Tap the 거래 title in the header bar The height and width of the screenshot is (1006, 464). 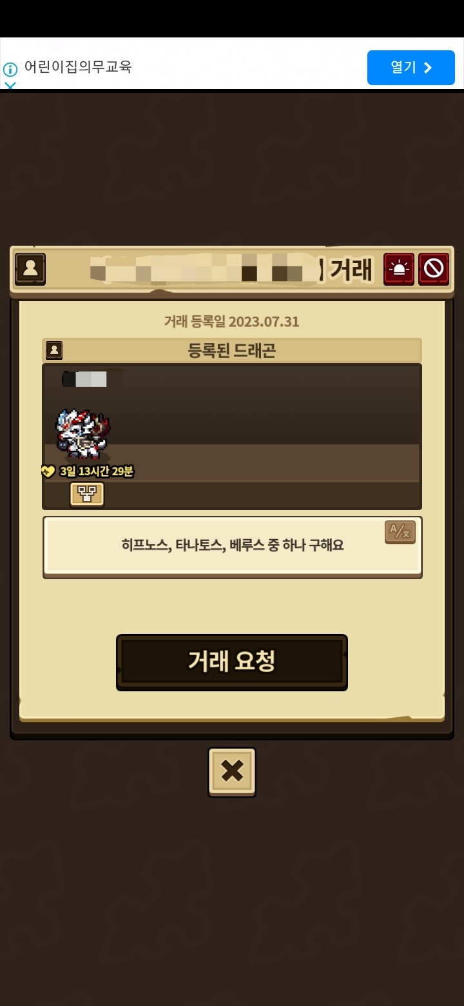coord(351,270)
